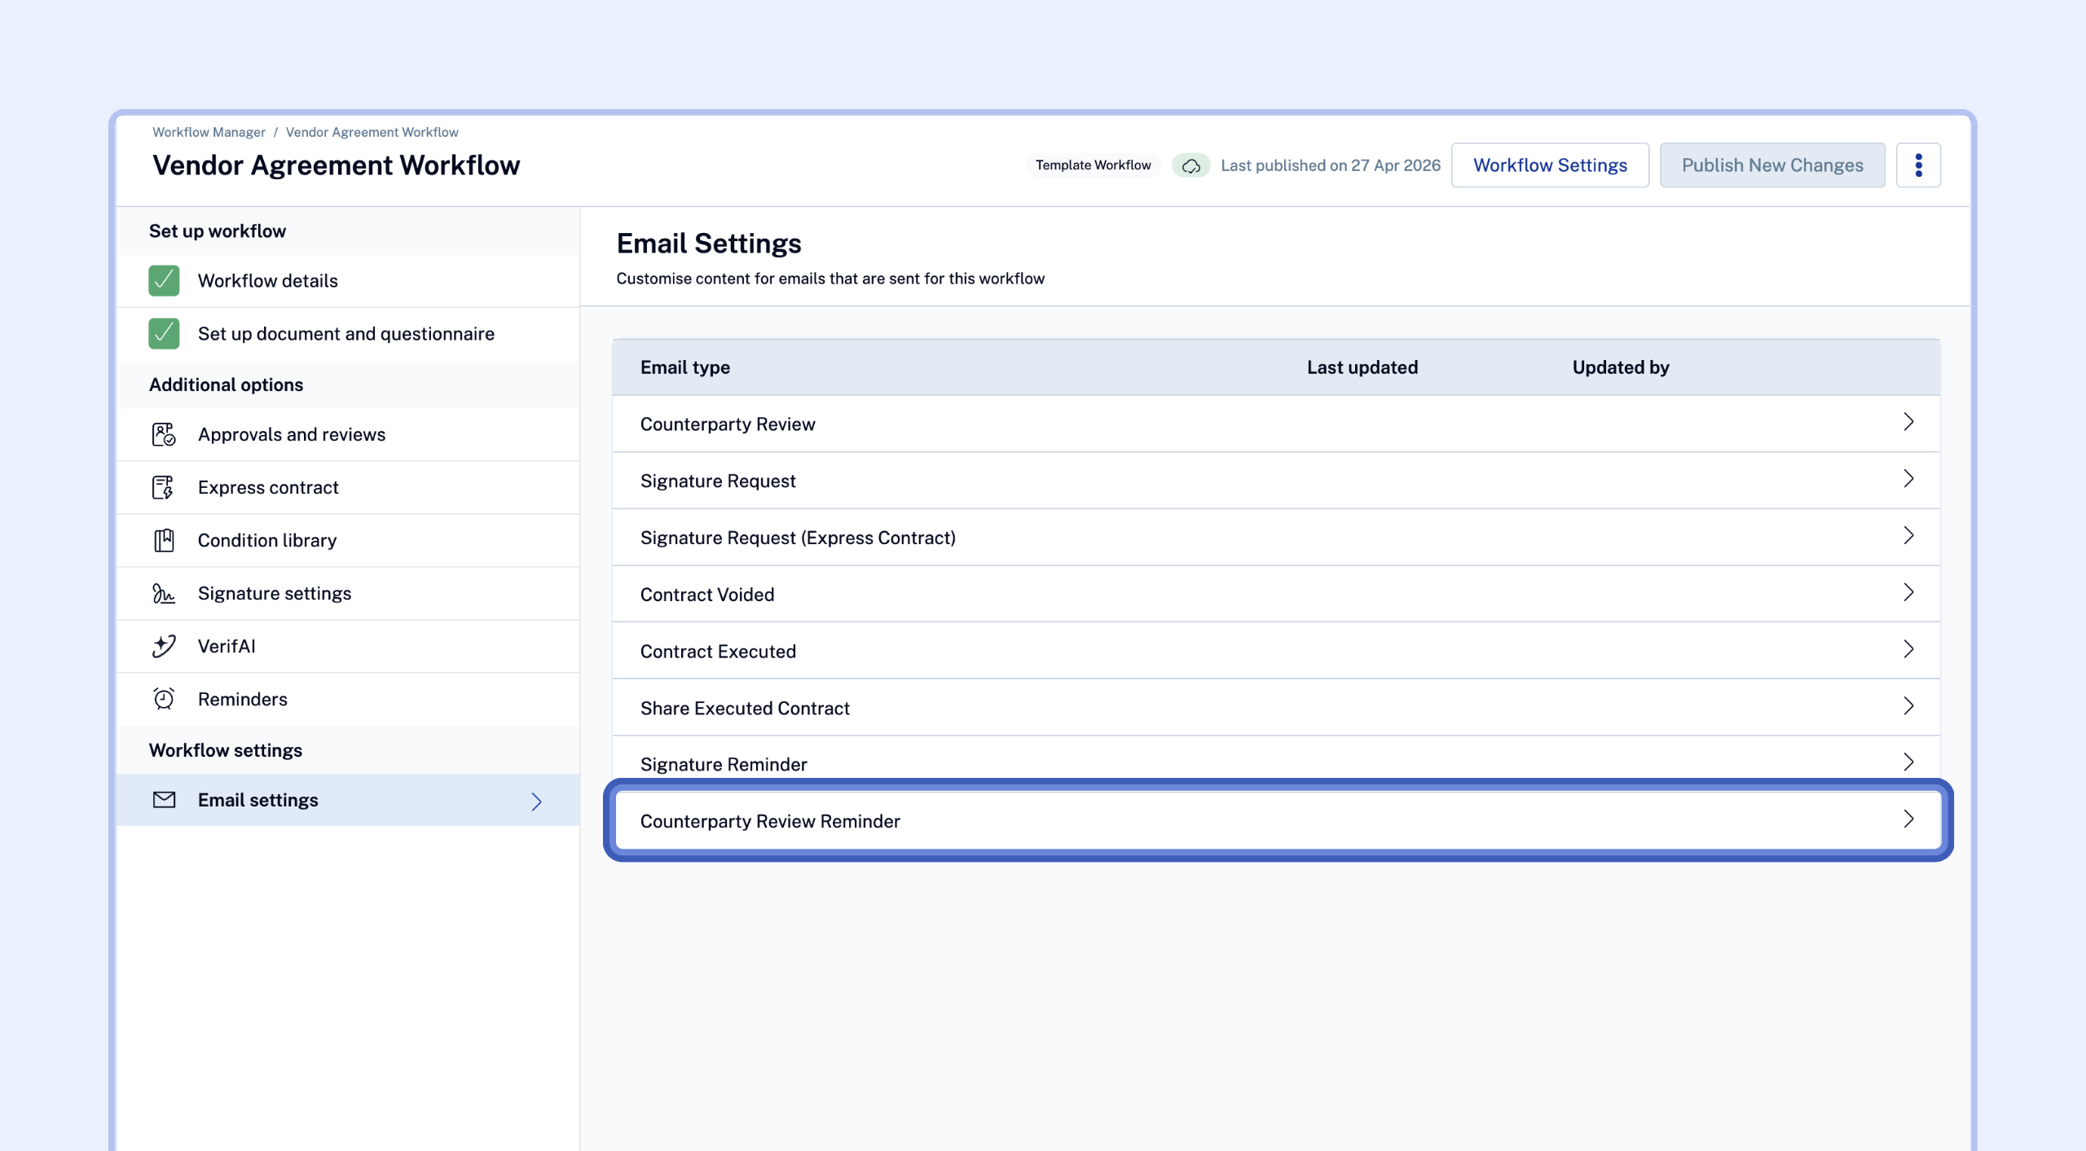Click the Express contract document icon

point(164,487)
